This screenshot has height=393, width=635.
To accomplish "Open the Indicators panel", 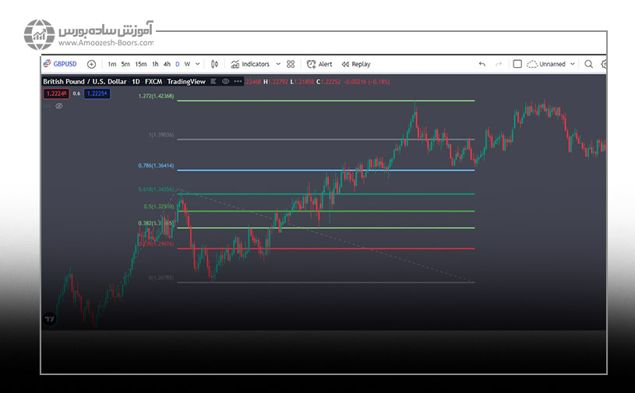I will [250, 64].
